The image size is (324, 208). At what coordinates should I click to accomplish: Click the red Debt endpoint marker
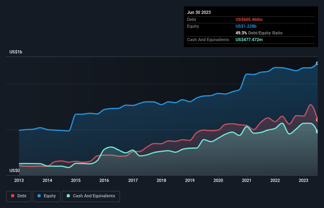[x=317, y=120]
